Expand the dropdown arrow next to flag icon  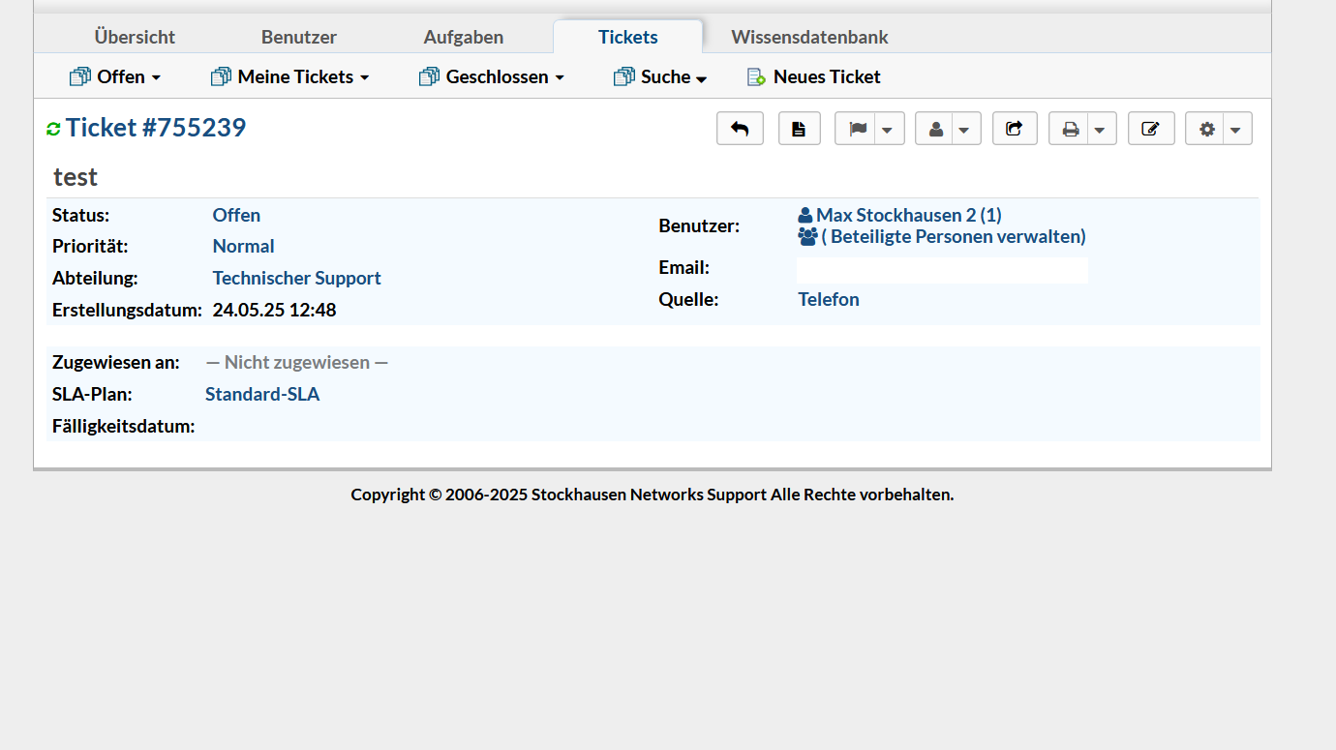[x=888, y=129]
